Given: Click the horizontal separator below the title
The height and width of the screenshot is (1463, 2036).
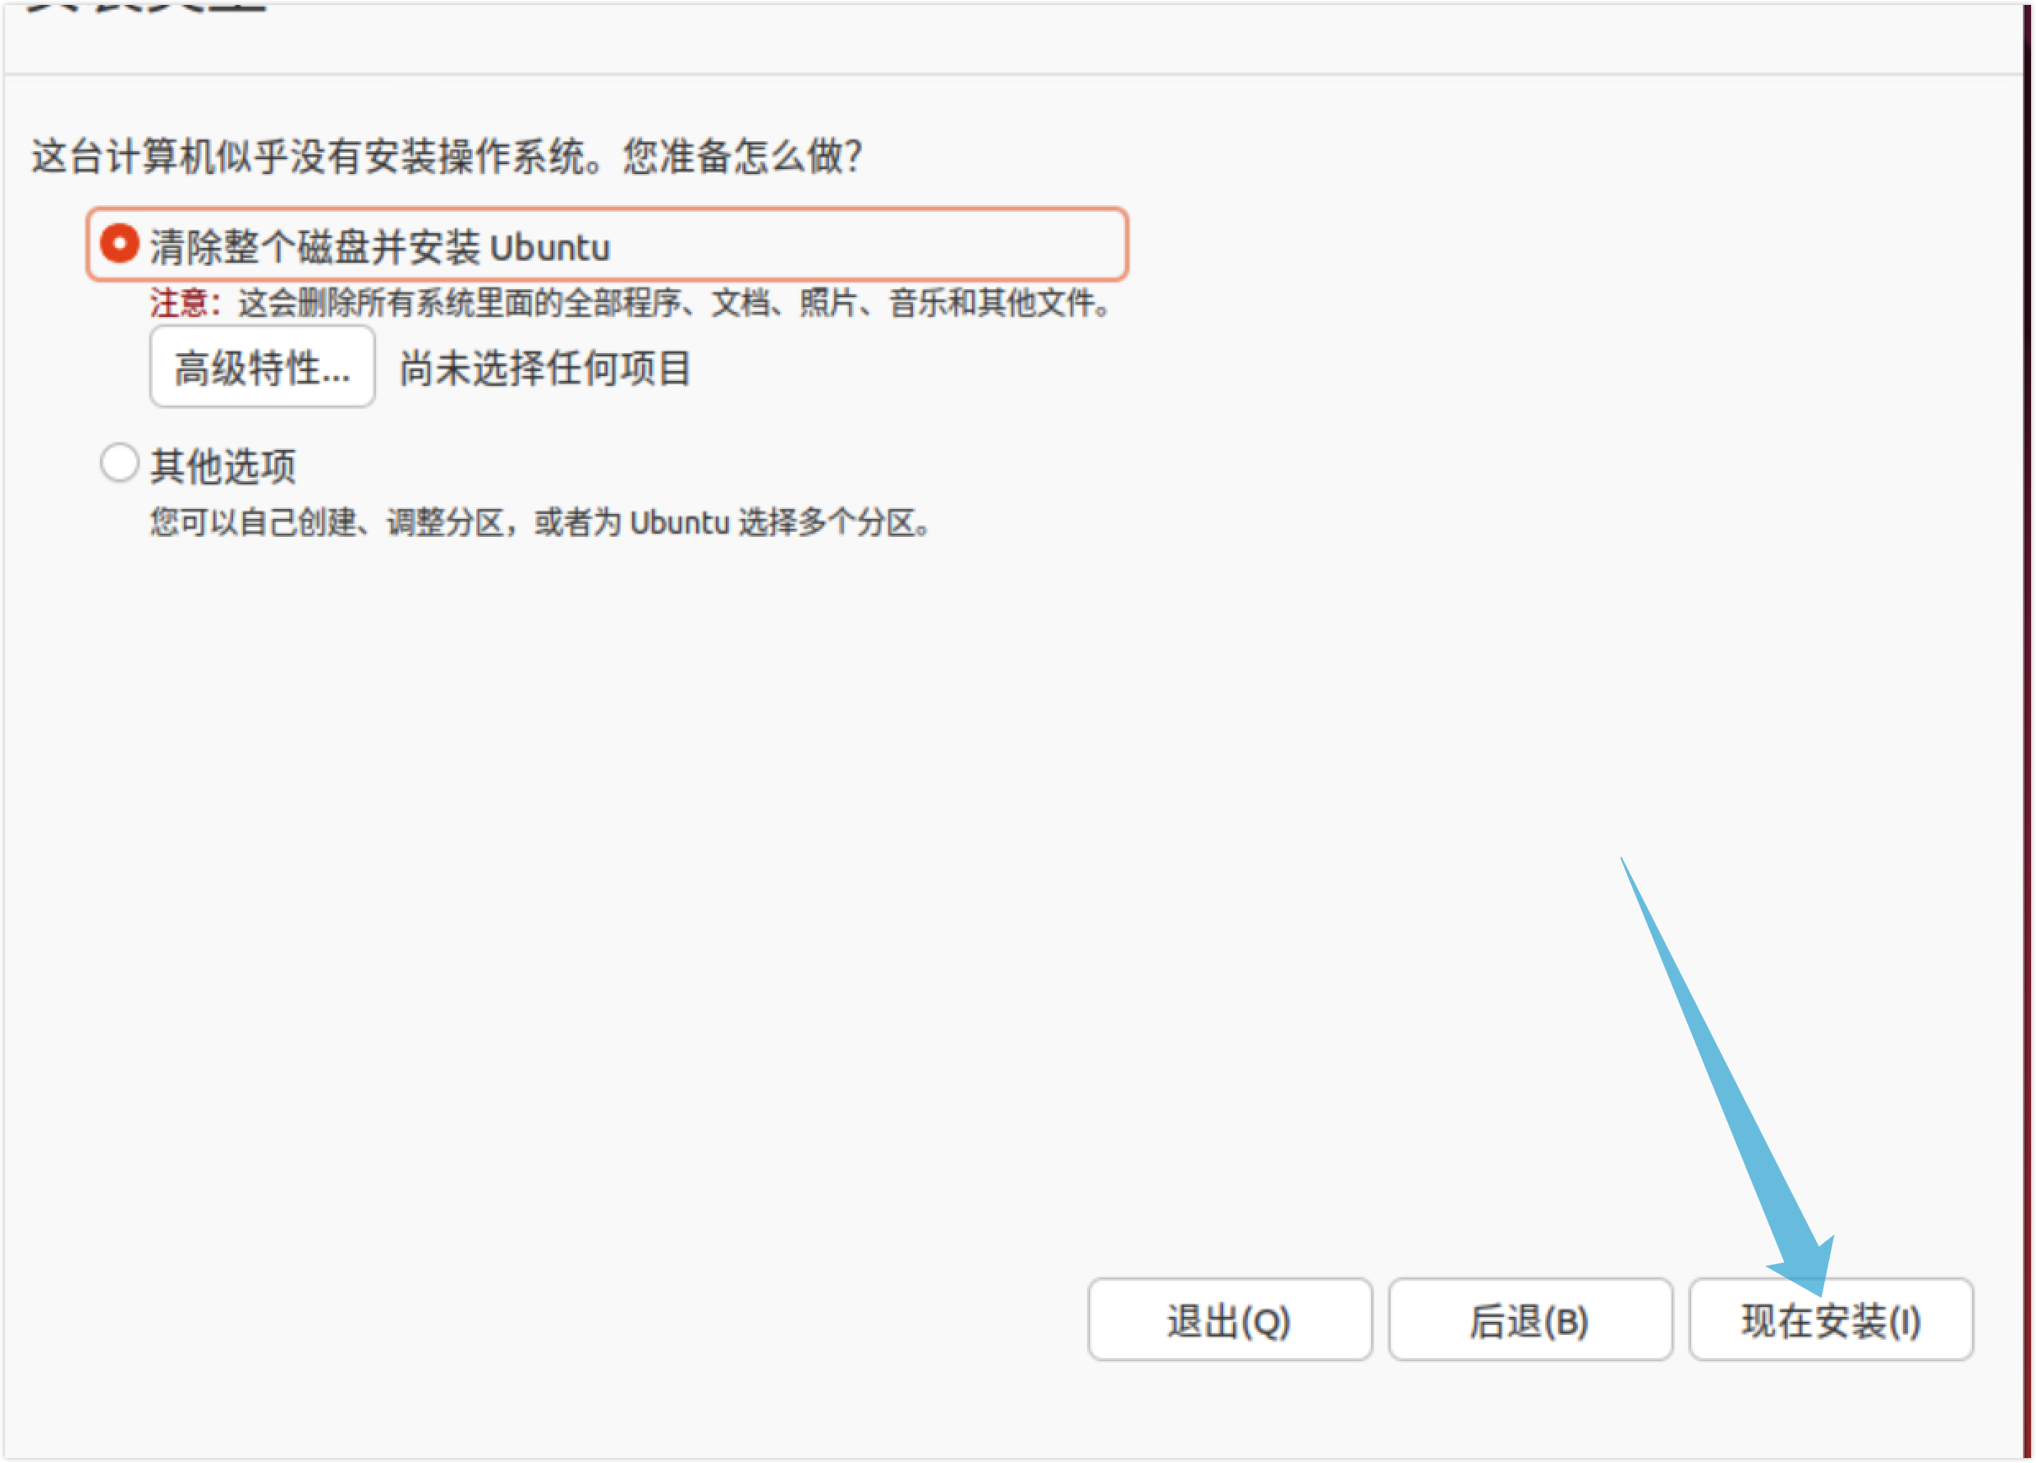Looking at the screenshot, I should coord(1015,74).
